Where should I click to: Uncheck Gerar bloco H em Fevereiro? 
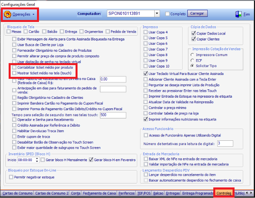tap(91, 160)
